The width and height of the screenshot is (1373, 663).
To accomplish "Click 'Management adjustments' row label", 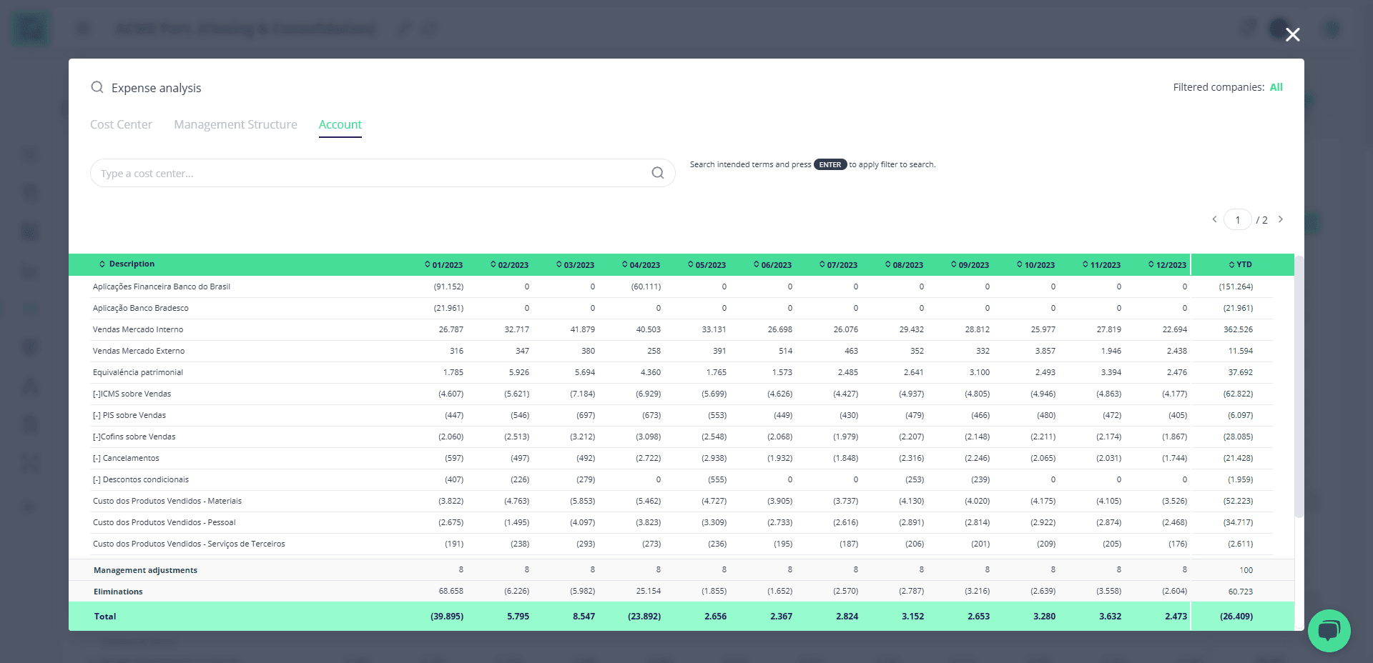I will pos(145,570).
